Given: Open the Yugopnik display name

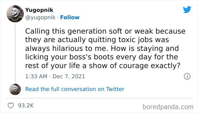Looking at the screenshot, I should 39,10.
